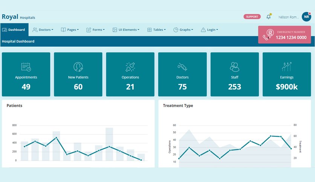The width and height of the screenshot is (315, 182).
Task: Click the Dashboard monitor icon
Action: [5, 30]
